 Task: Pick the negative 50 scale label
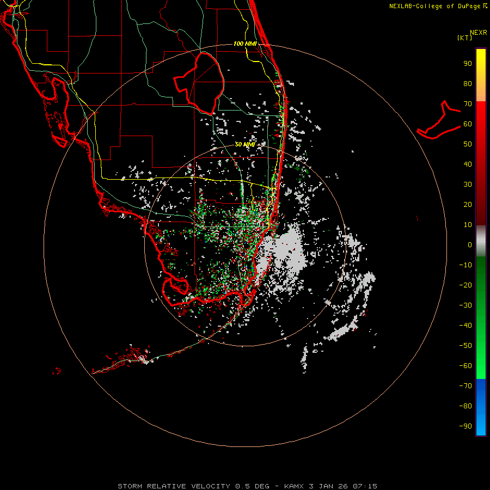click(x=465, y=346)
